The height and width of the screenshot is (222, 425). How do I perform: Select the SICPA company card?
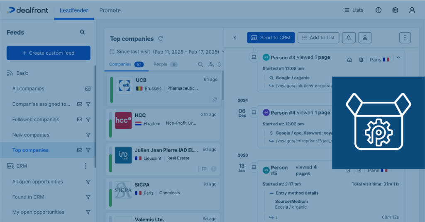[x=163, y=194]
